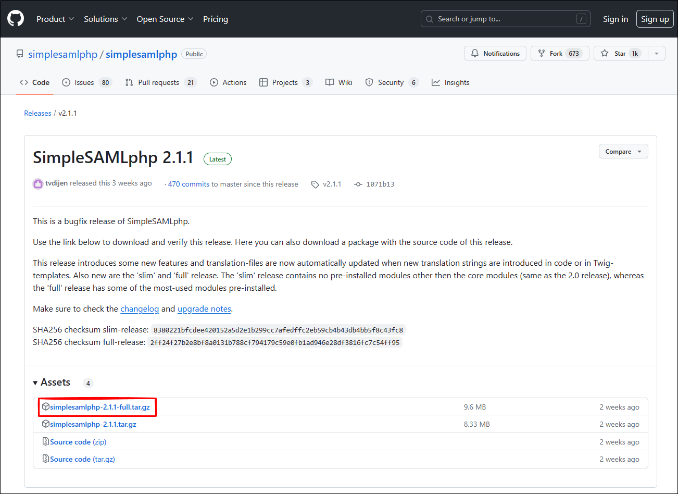678x494 pixels.
Task: Go to the Security tab
Action: (391, 82)
